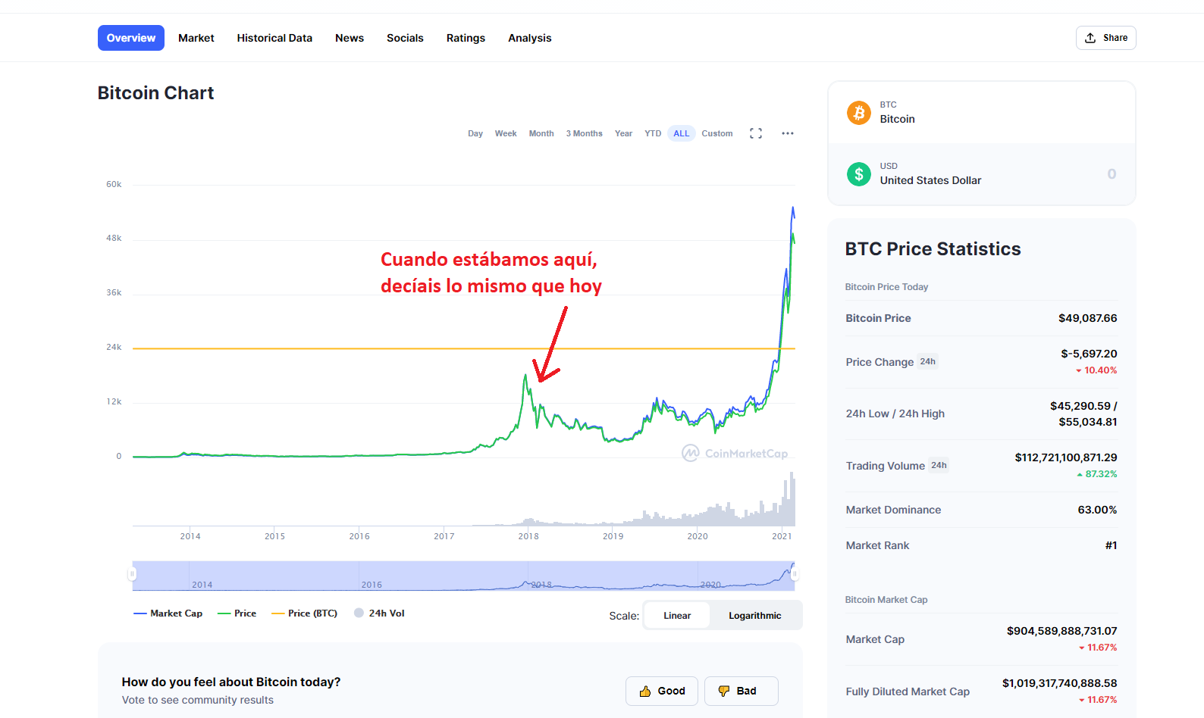Click the share upload icon
The height and width of the screenshot is (718, 1204).
point(1090,38)
